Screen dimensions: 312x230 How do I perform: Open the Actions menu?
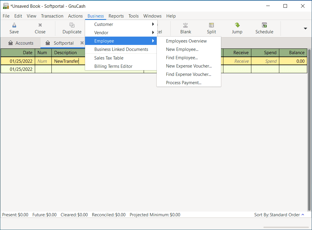point(75,16)
